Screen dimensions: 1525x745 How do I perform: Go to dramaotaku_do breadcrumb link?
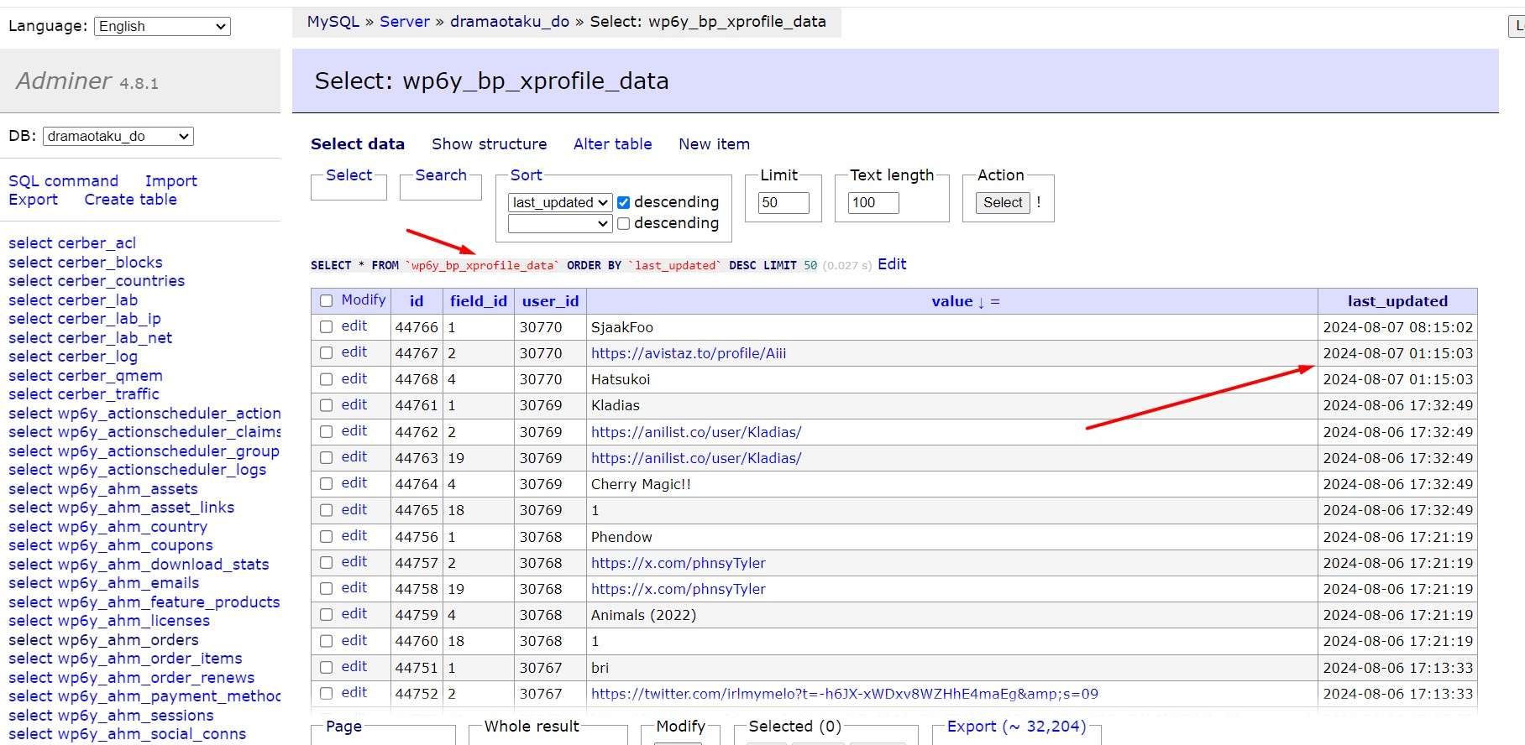tap(509, 22)
